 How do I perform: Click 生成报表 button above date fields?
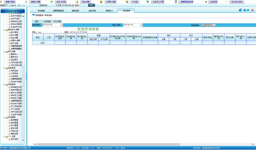click(x=47, y=21)
